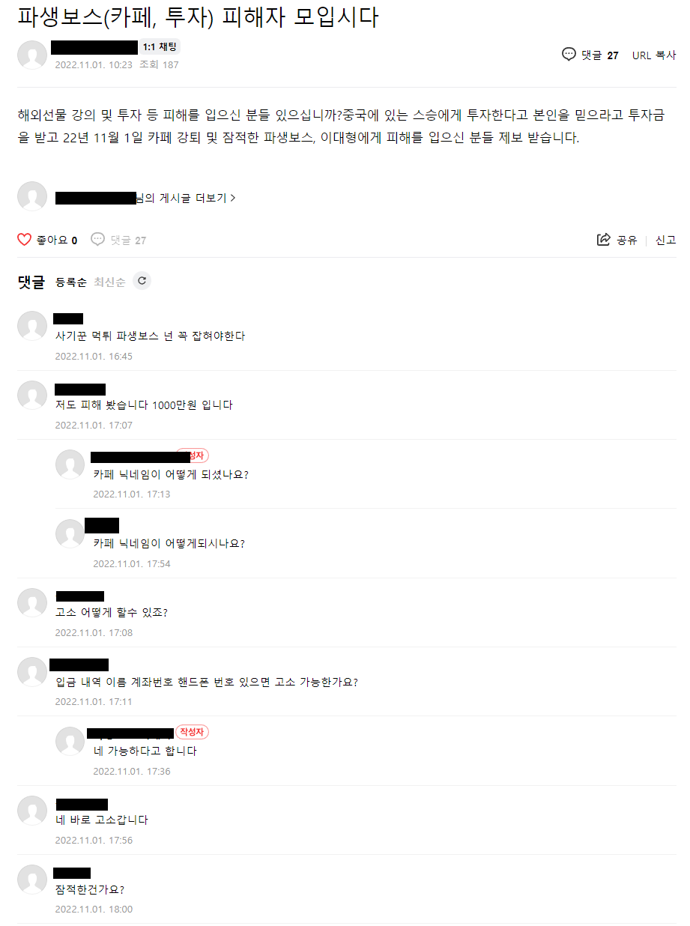This screenshot has height=926, width=690.
Task: Toggle 좋아요 like on the post
Action: (x=48, y=240)
